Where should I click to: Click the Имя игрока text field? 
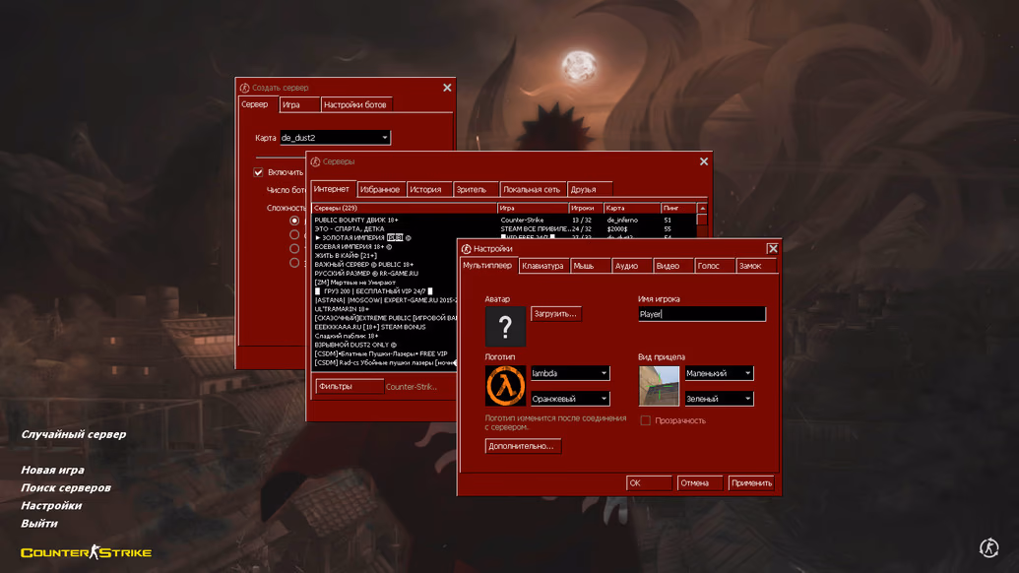pyautogui.click(x=701, y=314)
